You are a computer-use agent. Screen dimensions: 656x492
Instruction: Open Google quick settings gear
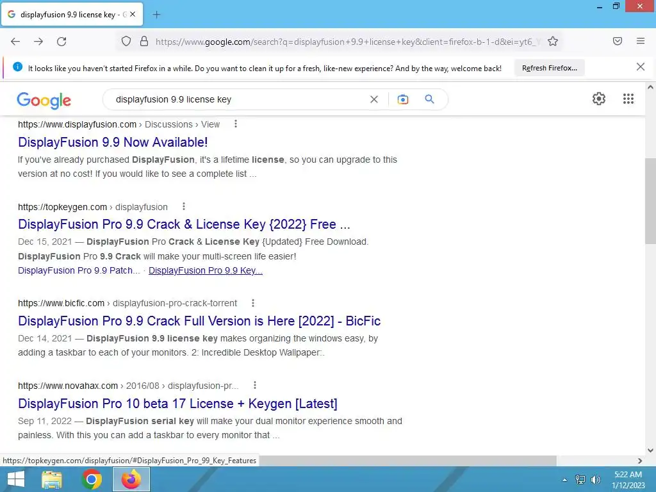coord(599,99)
